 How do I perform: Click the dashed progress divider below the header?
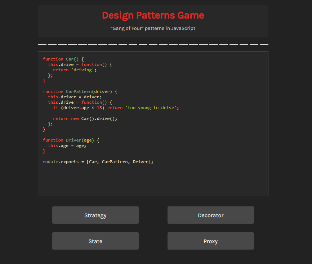tap(153, 45)
